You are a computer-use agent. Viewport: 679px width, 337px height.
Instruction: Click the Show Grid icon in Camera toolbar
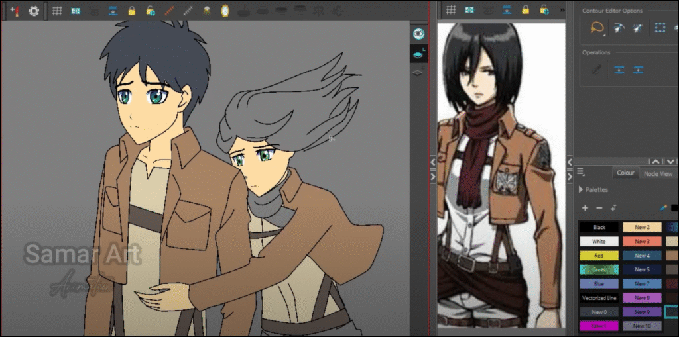[x=57, y=11]
